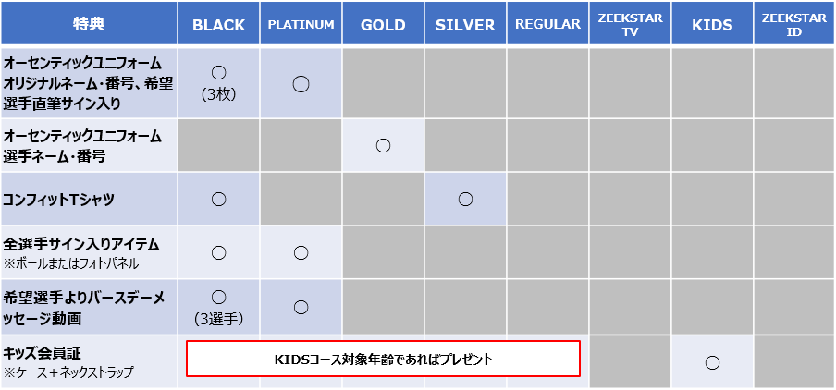Click the REGULAR column header
Image resolution: width=836 pixels, height=390 pixels.
[547, 25]
